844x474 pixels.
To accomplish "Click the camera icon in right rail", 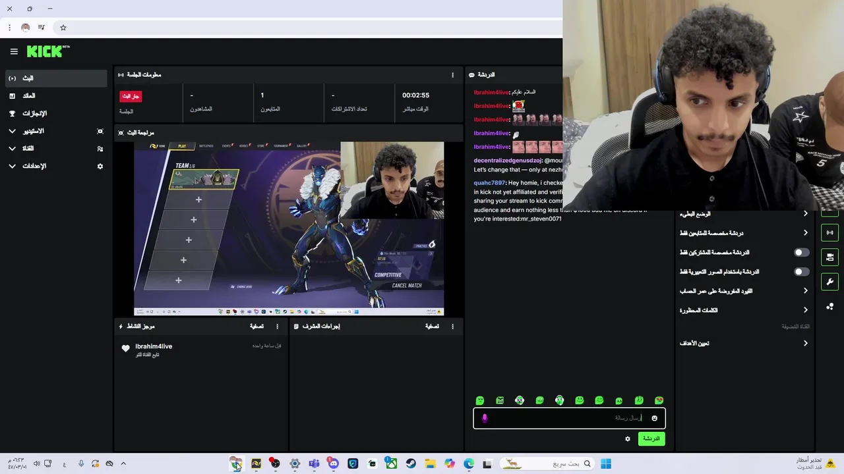I will (x=829, y=257).
